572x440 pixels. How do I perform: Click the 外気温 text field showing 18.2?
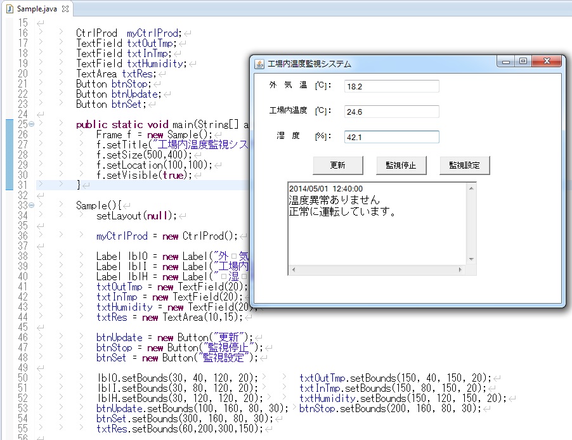[x=391, y=86]
